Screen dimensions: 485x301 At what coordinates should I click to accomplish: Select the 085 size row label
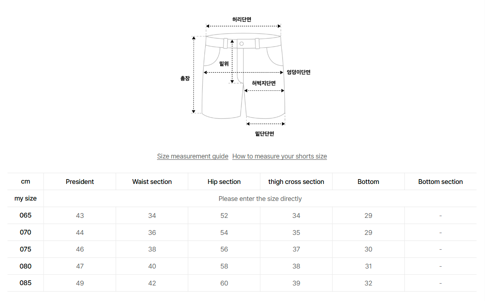tap(25, 283)
